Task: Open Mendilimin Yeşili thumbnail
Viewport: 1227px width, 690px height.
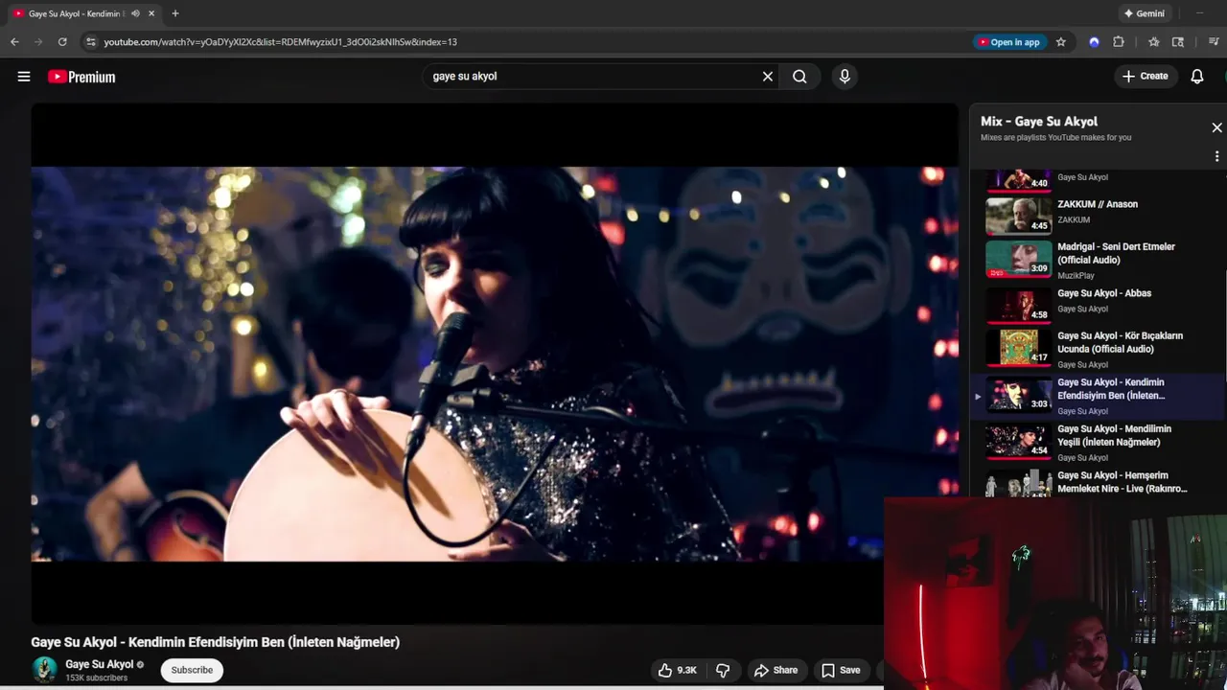Action: 1018,441
